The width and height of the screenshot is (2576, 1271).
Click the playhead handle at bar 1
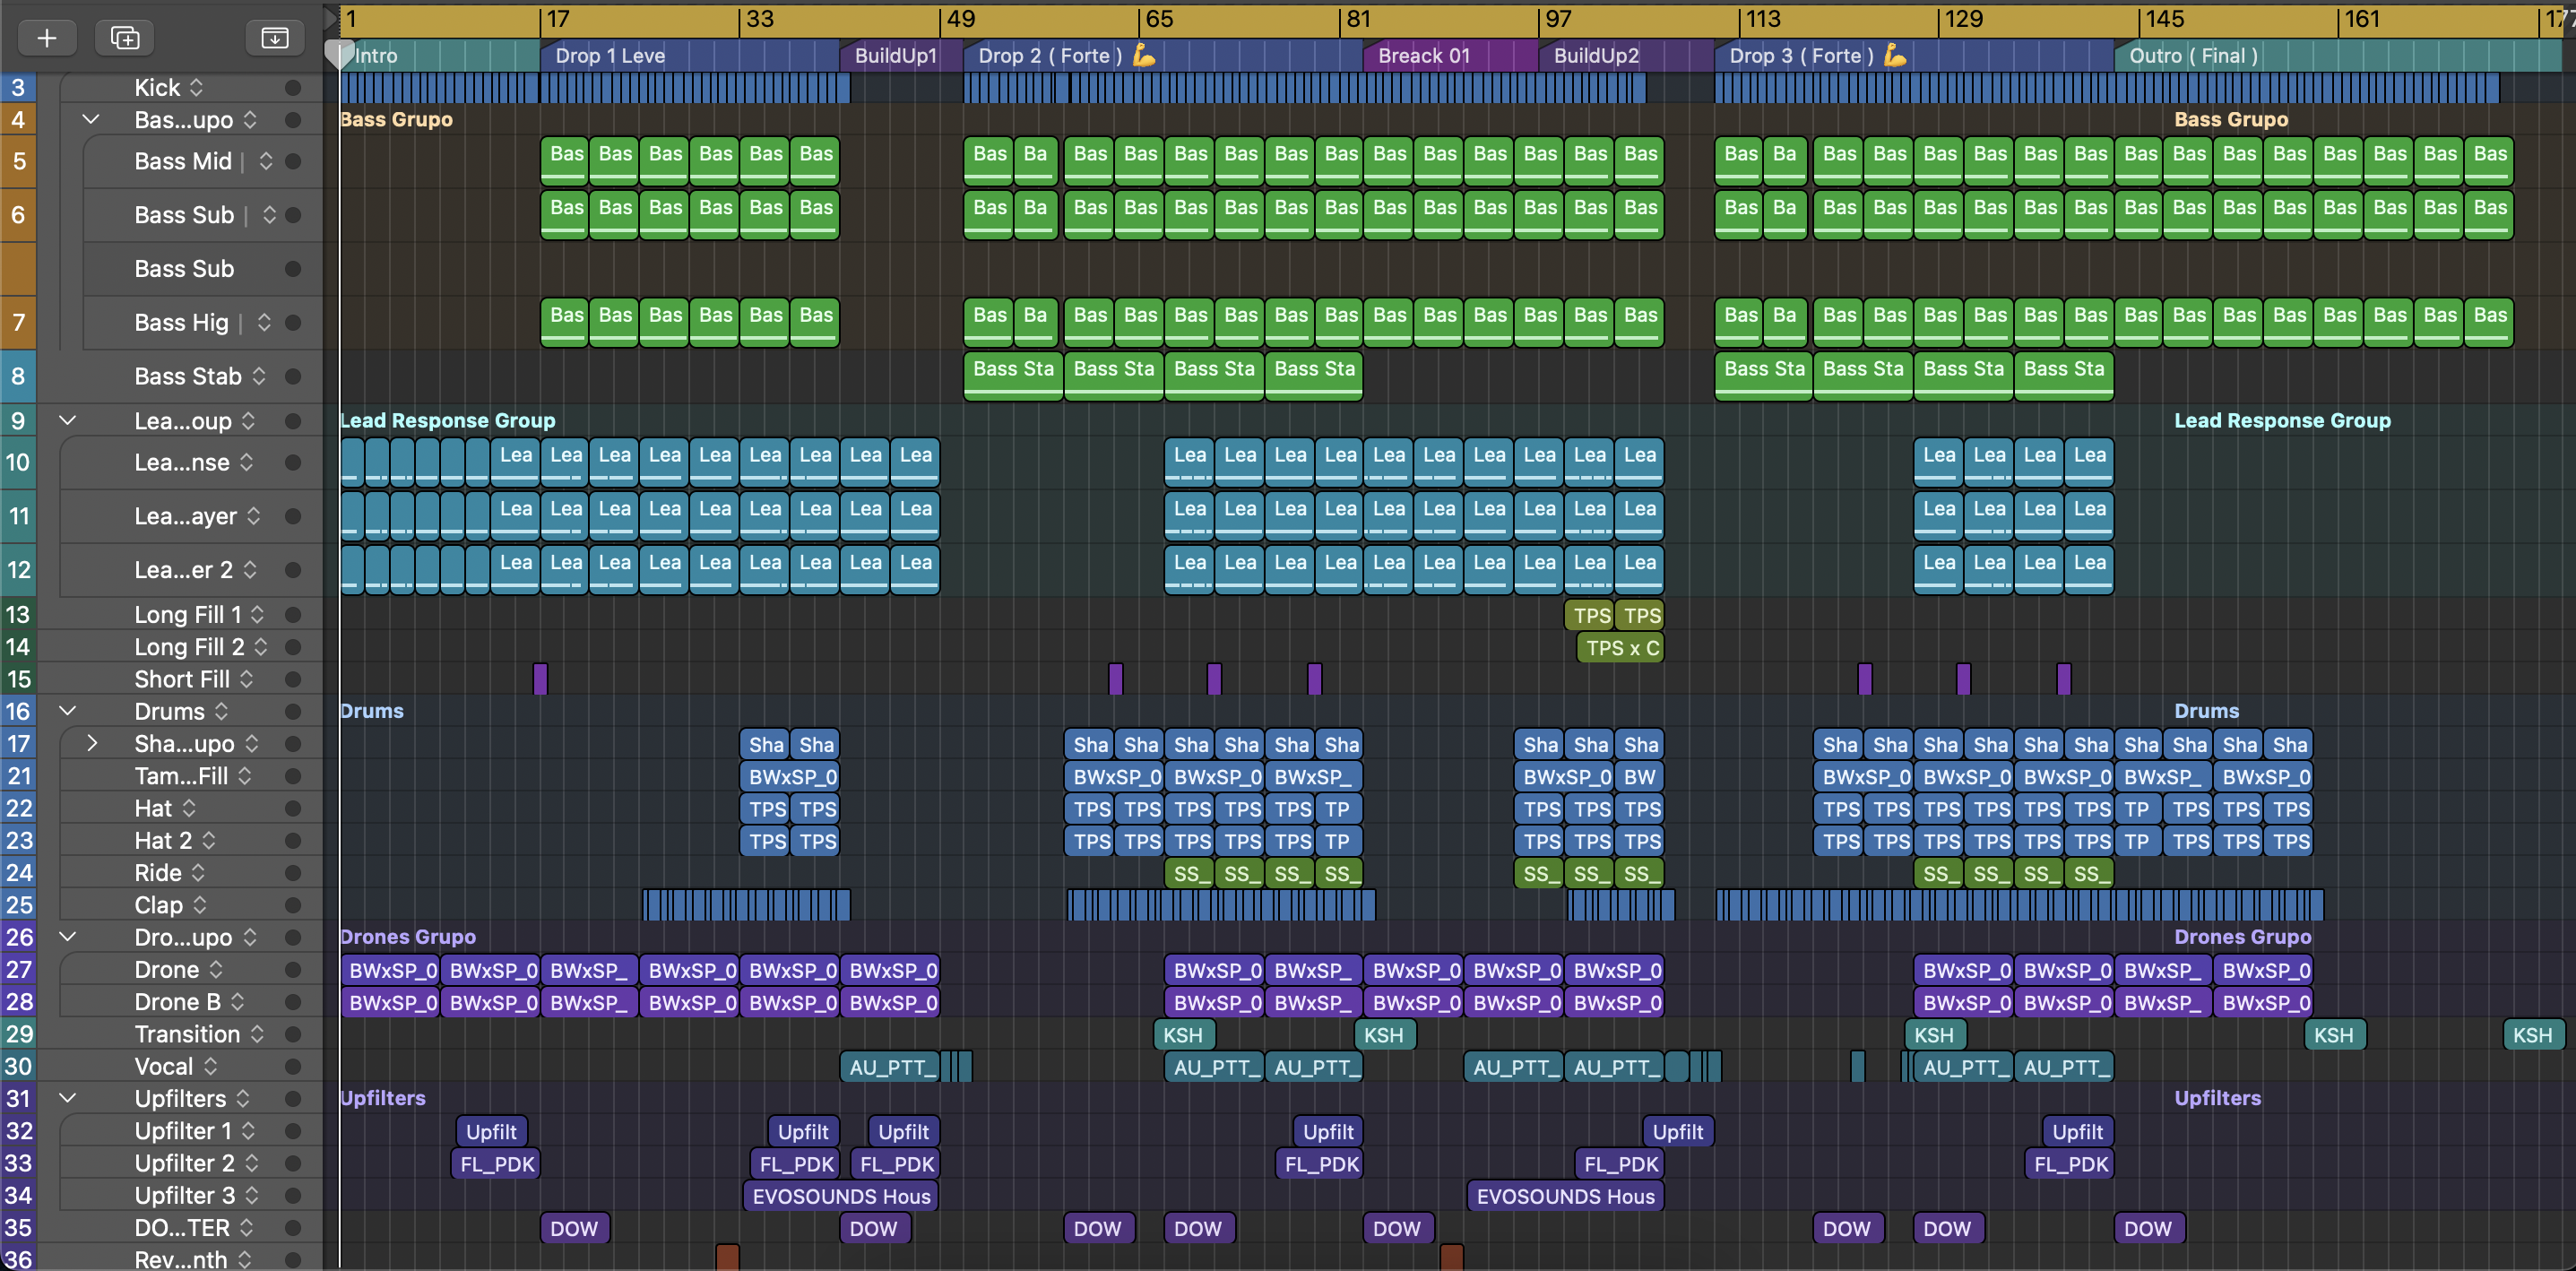click(x=340, y=54)
